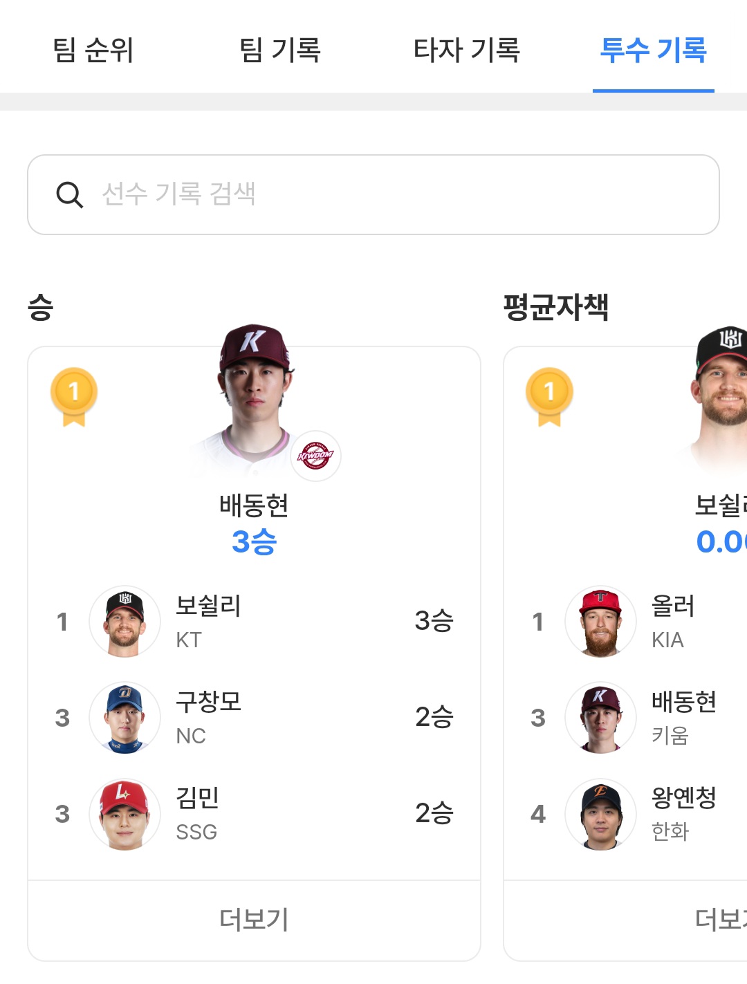Viewport: 747px width, 984px height.
Task: Open top wins leader 배동현 name link
Action: (x=254, y=506)
